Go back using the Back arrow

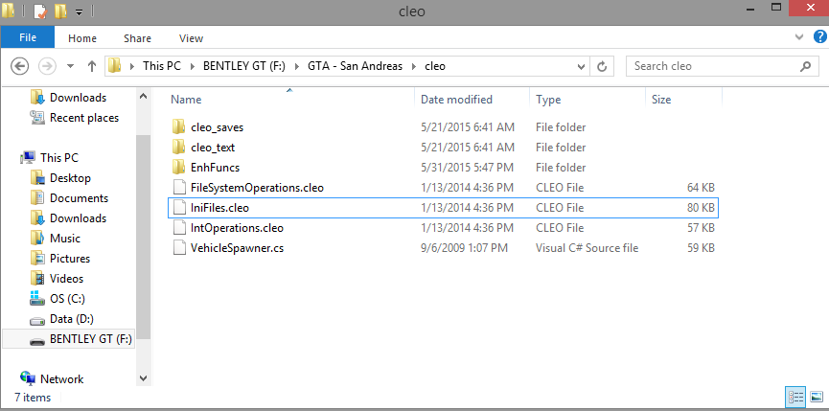21,66
